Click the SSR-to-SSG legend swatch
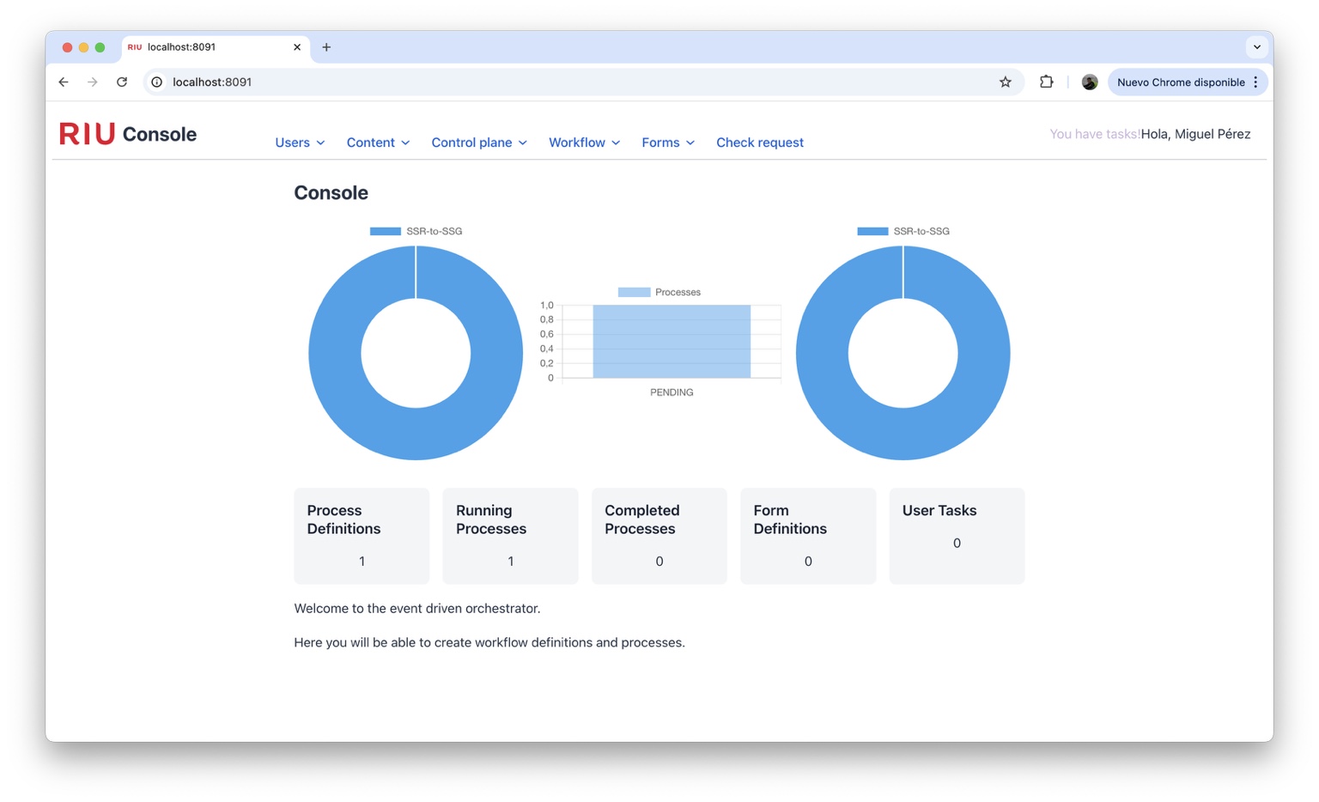1319x802 pixels. pos(385,230)
